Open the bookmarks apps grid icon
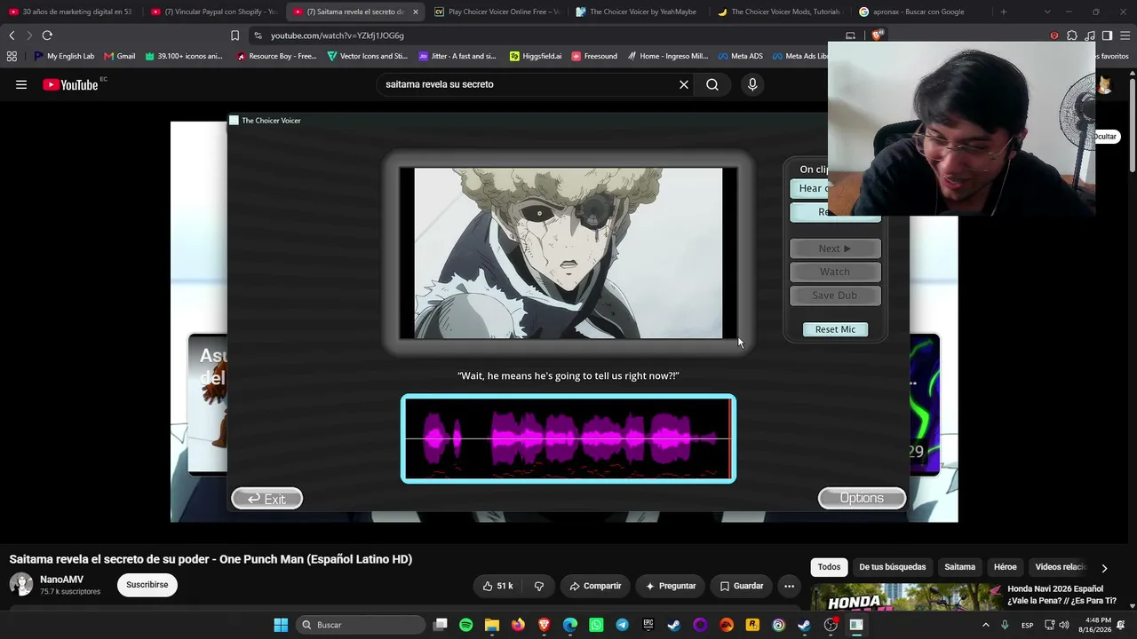The height and width of the screenshot is (639, 1137). coord(12,56)
